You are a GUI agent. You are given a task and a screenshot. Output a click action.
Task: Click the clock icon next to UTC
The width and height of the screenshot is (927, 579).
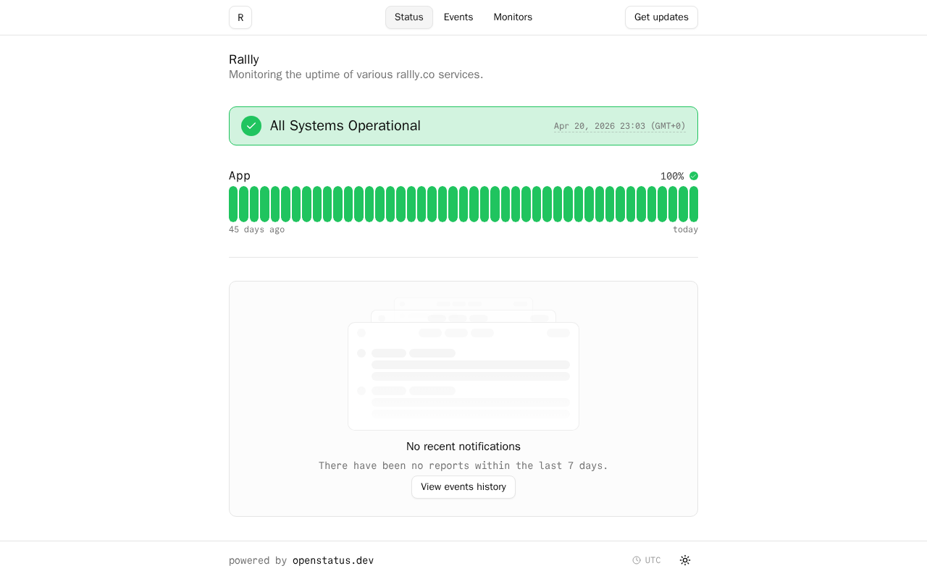(637, 560)
